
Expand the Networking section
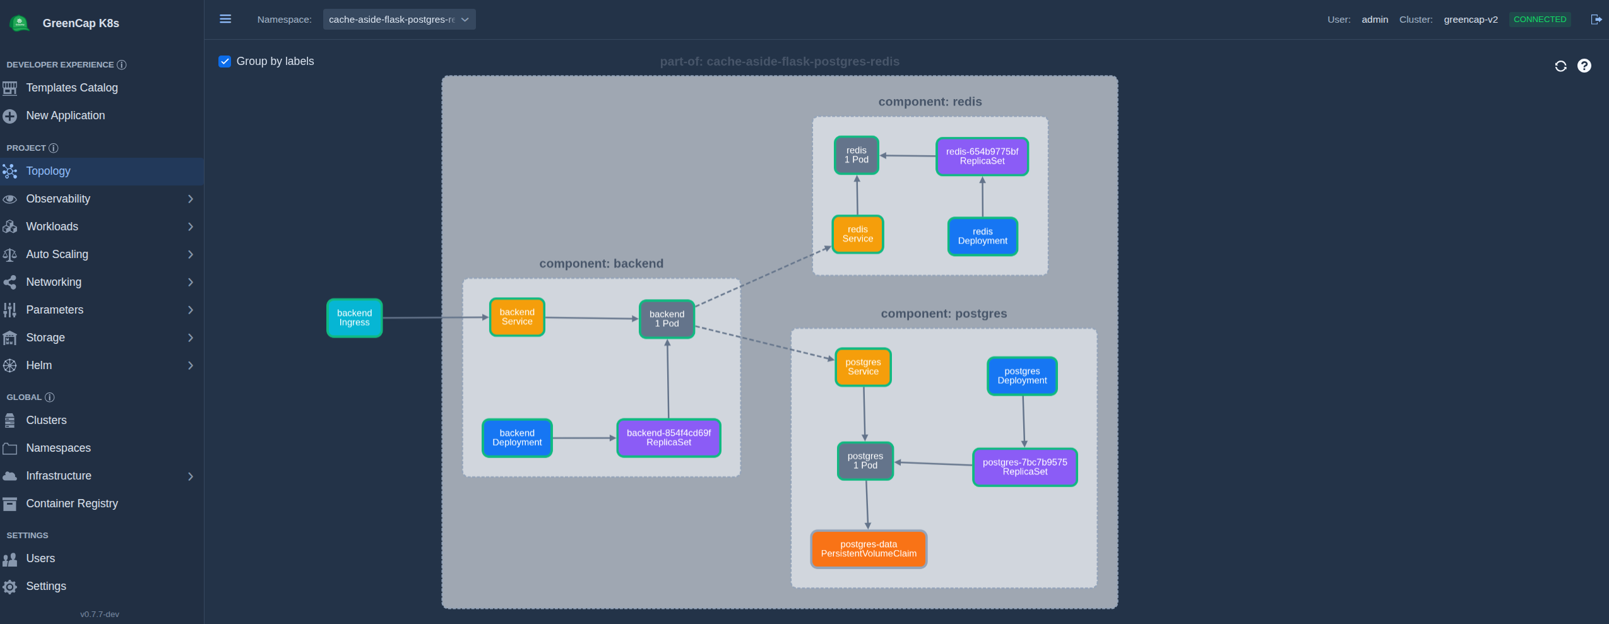click(102, 282)
